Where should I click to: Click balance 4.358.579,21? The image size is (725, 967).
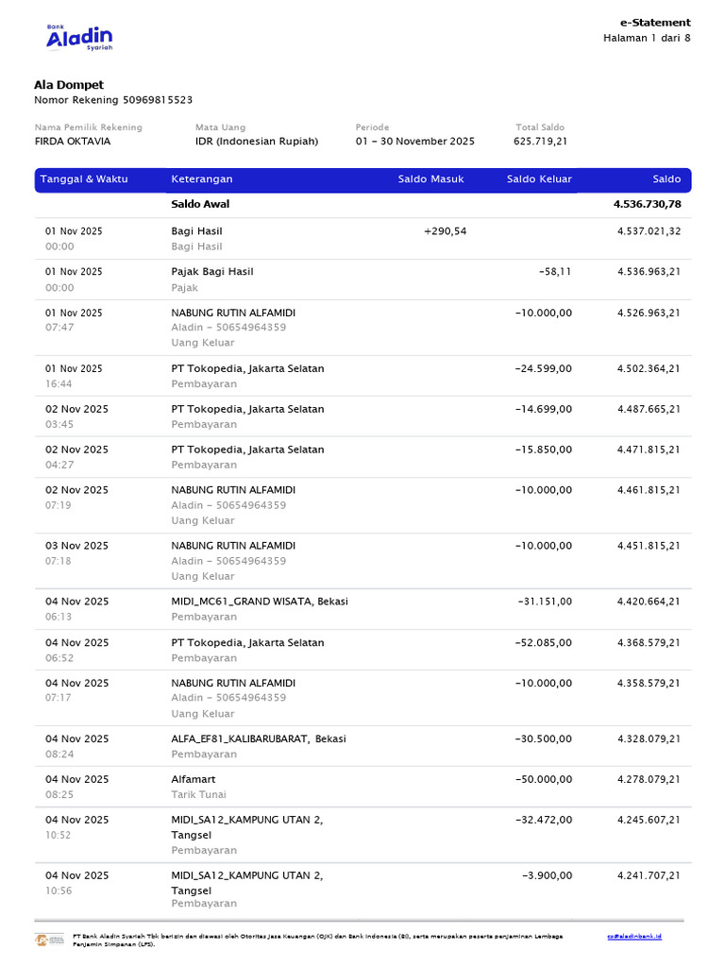click(x=649, y=684)
